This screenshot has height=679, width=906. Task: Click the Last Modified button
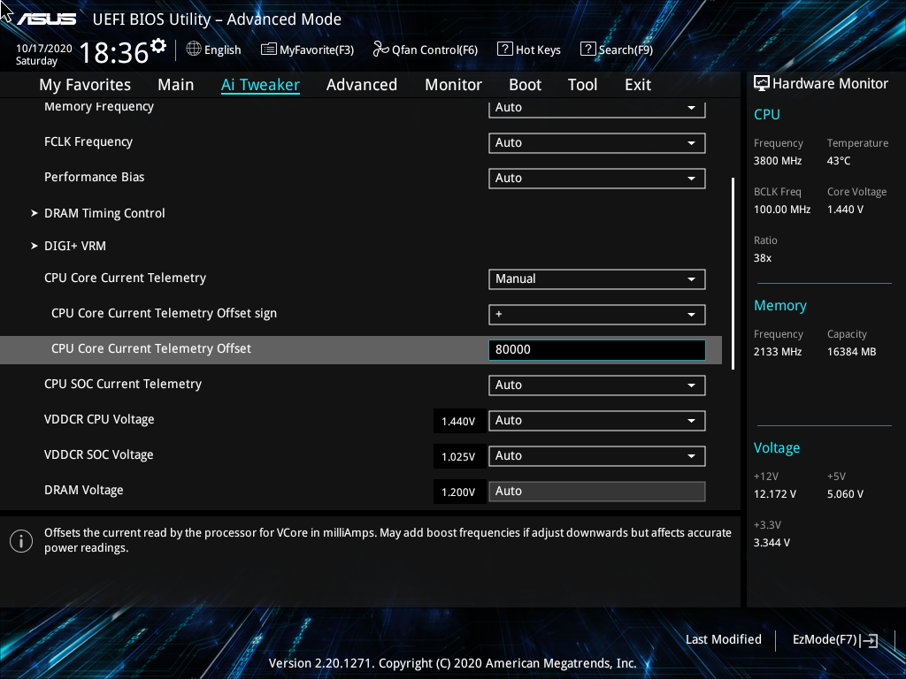pyautogui.click(x=724, y=640)
